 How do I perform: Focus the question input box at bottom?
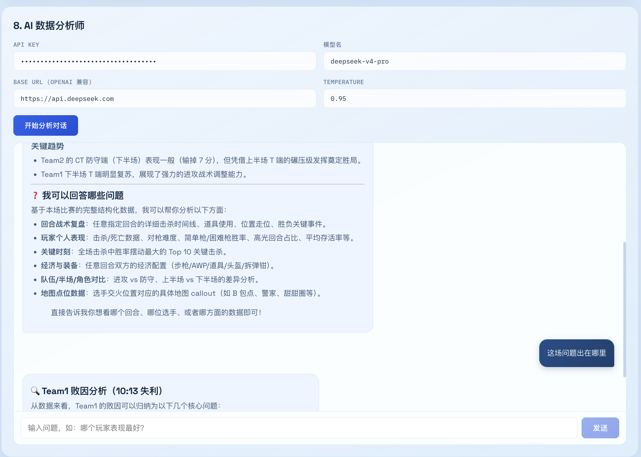[299, 428]
